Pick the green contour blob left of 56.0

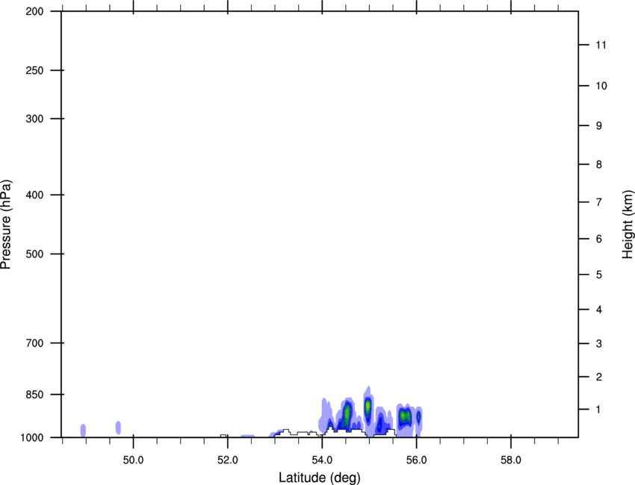(405, 416)
